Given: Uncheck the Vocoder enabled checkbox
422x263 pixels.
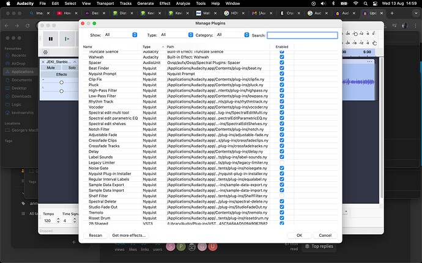Looking at the screenshot, I should [282, 107].
